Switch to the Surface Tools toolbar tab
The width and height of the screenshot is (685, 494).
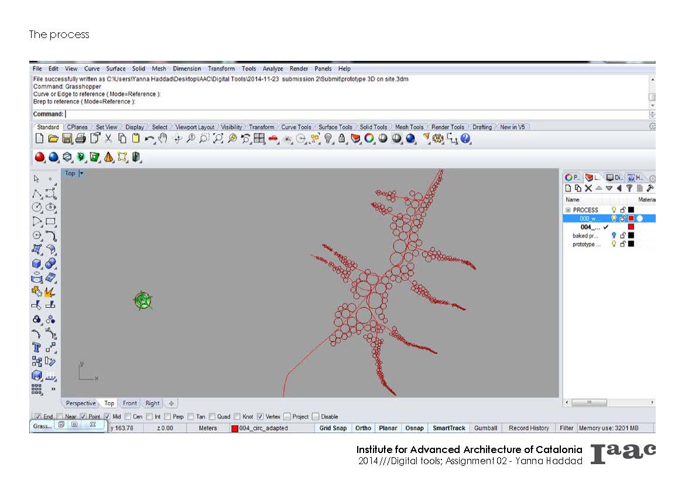335,127
